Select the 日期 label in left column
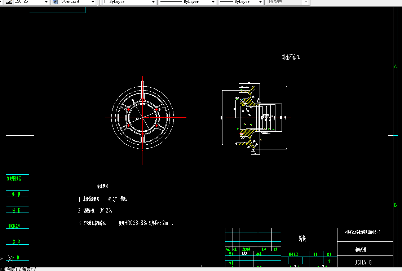Viewport: 402px width, 271px height. pos(16,258)
